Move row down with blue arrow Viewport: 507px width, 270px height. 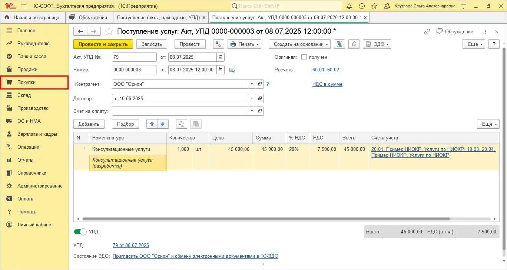click(x=163, y=124)
